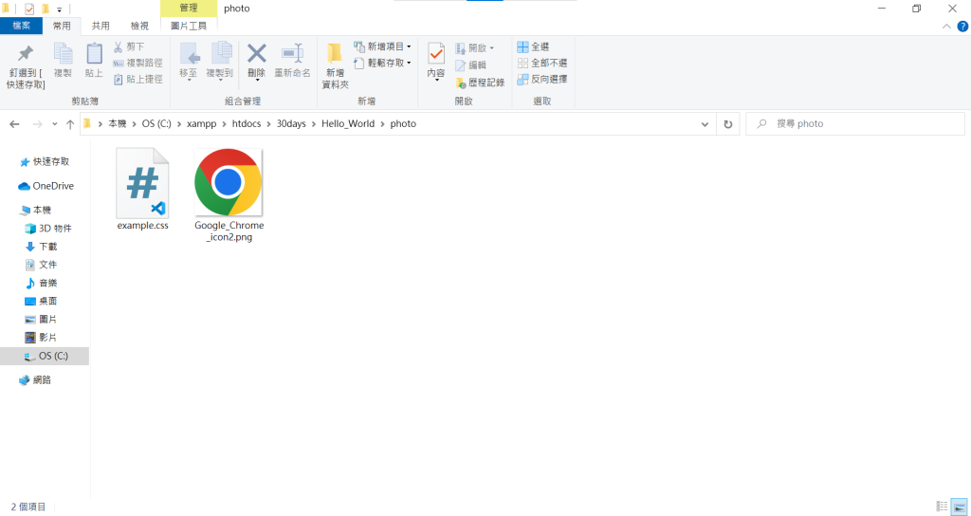Click 編輯 edit in the ribbon

(470, 65)
